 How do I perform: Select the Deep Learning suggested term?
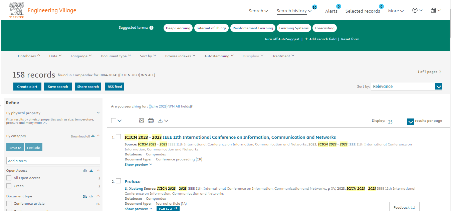(x=178, y=28)
